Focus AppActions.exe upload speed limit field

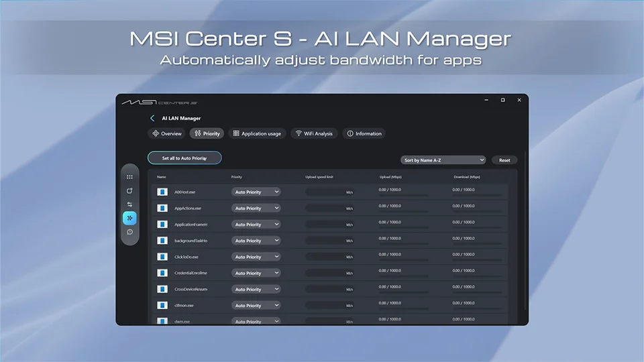pyautogui.click(x=330, y=208)
